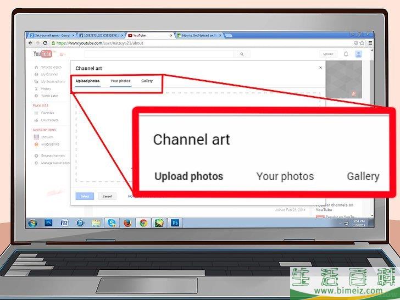Bookmark page with the star icon
400x300 pixels.
(362, 43)
